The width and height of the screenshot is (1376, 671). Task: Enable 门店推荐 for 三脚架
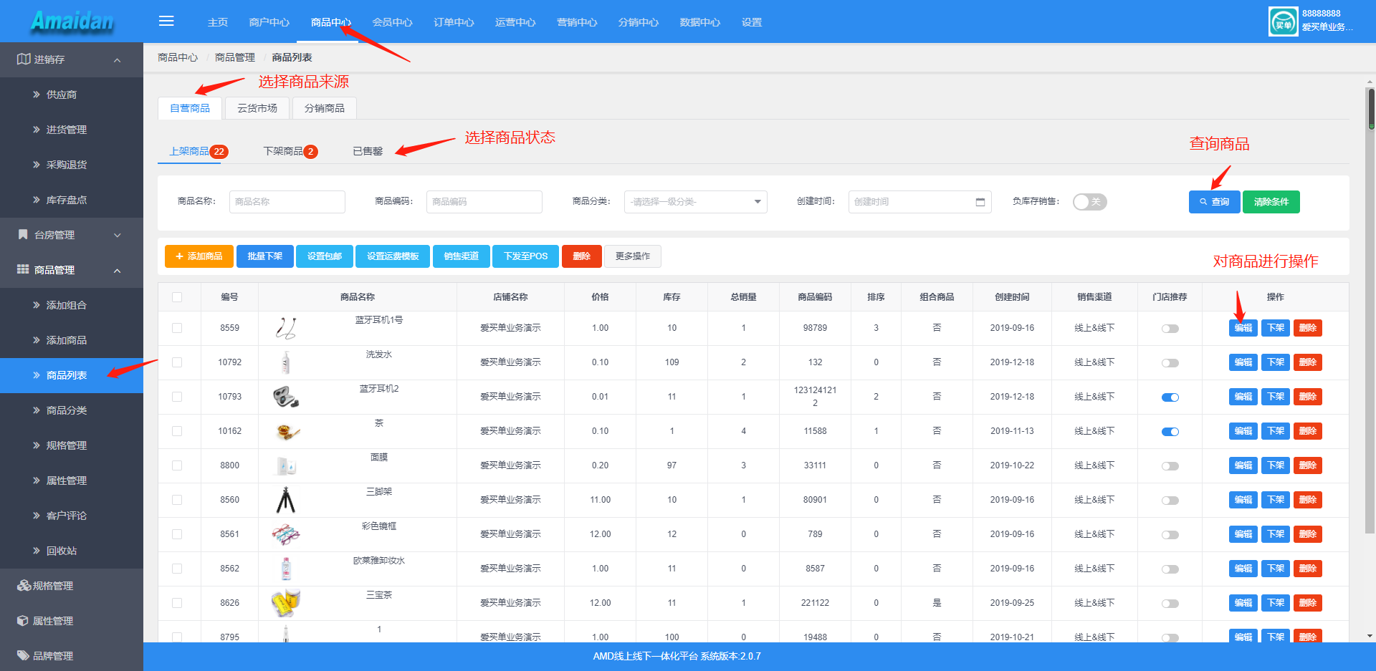(1170, 501)
